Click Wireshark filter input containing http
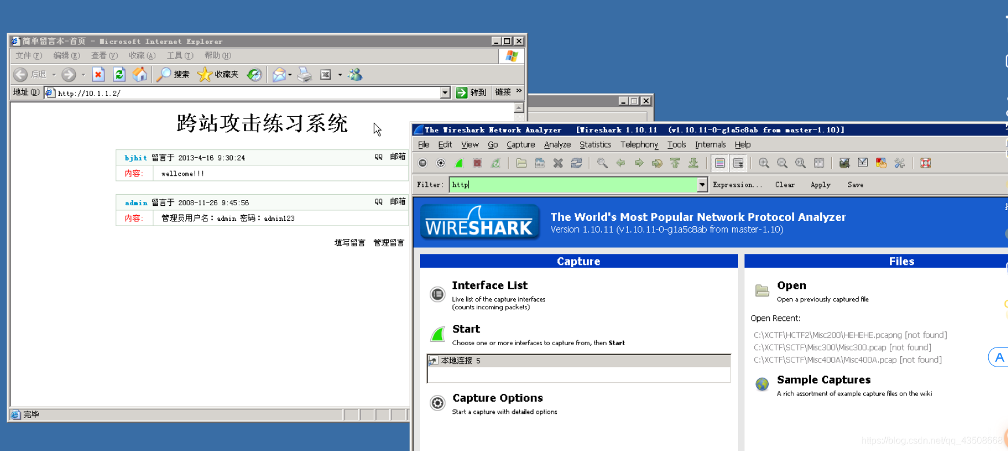This screenshot has width=1008, height=451. coord(573,184)
